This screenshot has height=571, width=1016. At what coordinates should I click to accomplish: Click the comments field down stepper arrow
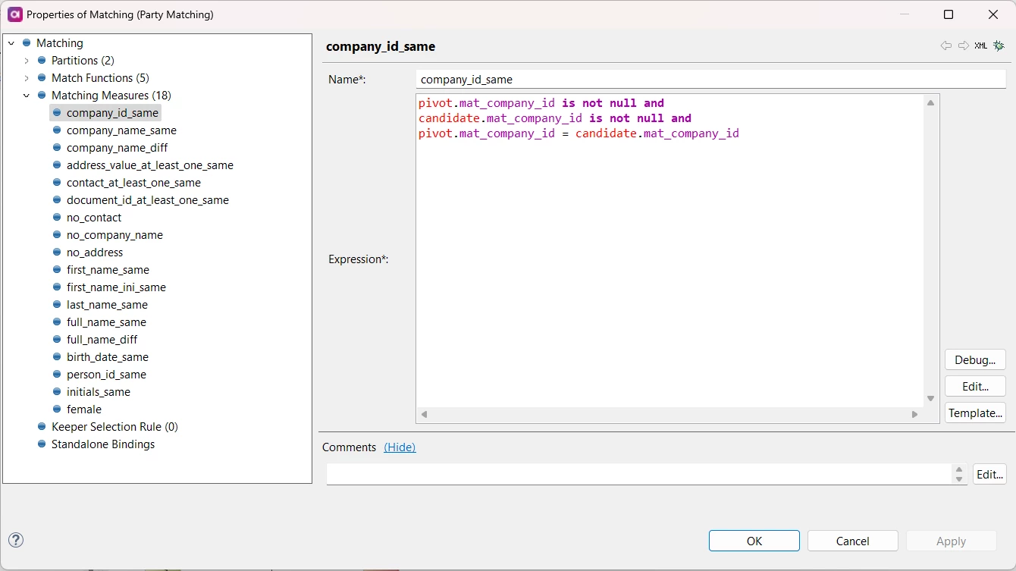coord(959,479)
